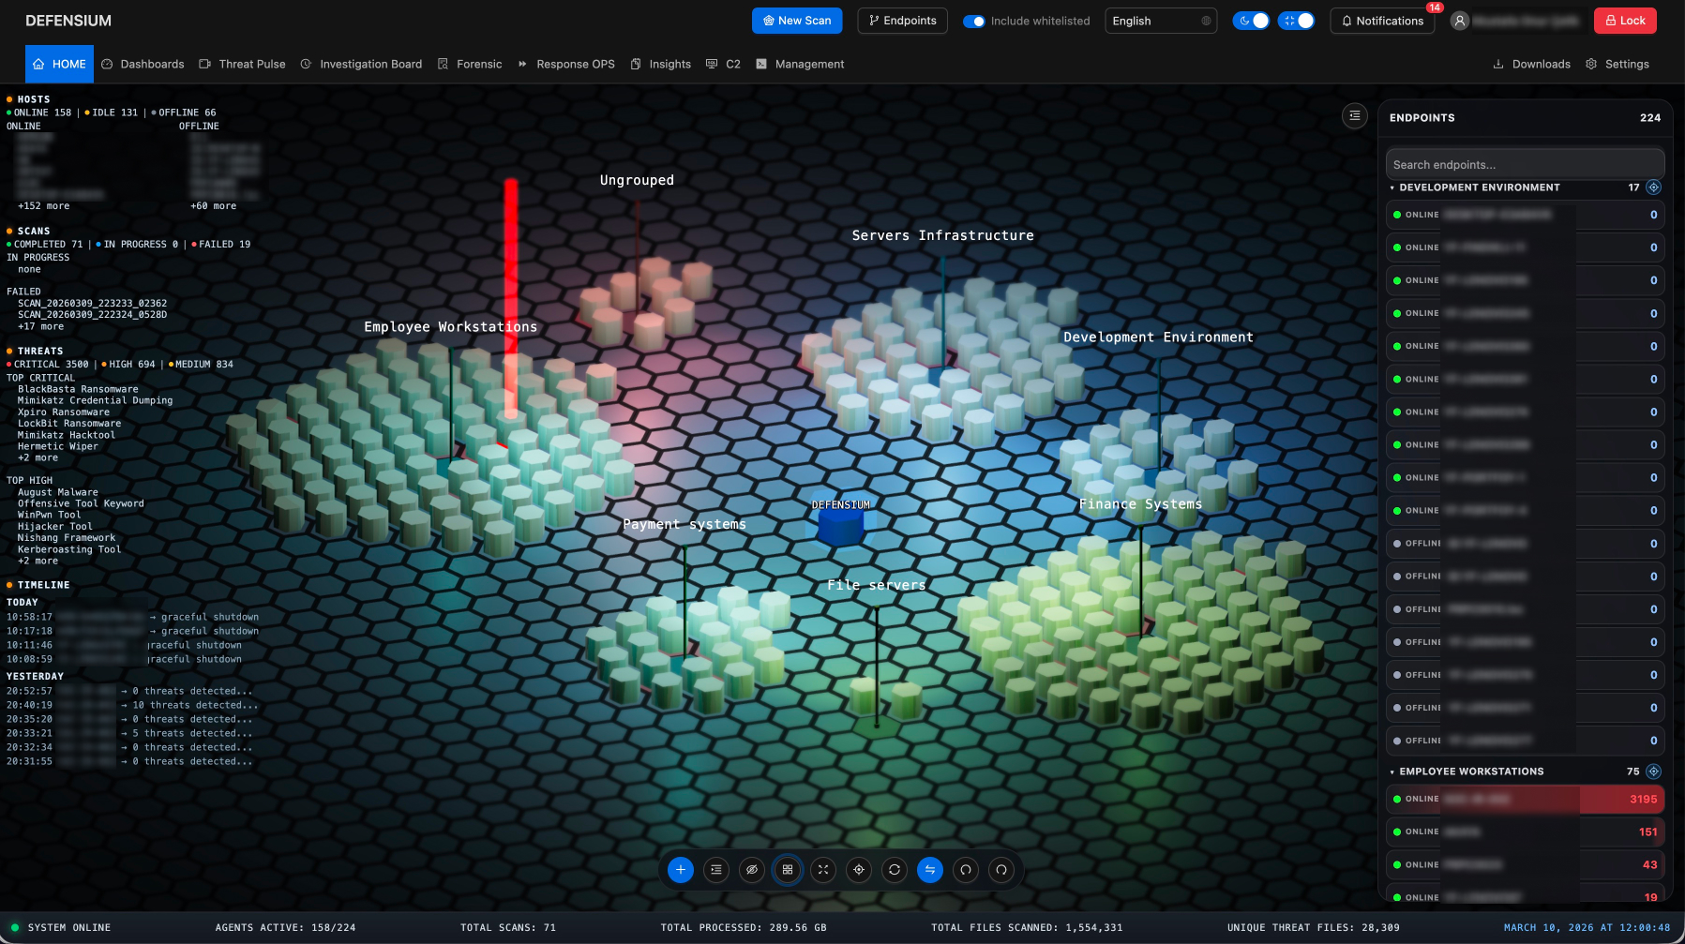
Task: Click the red Lock button
Action: [x=1625, y=21]
